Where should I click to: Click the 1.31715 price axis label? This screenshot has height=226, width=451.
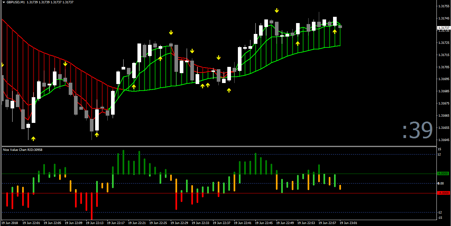click(x=444, y=55)
